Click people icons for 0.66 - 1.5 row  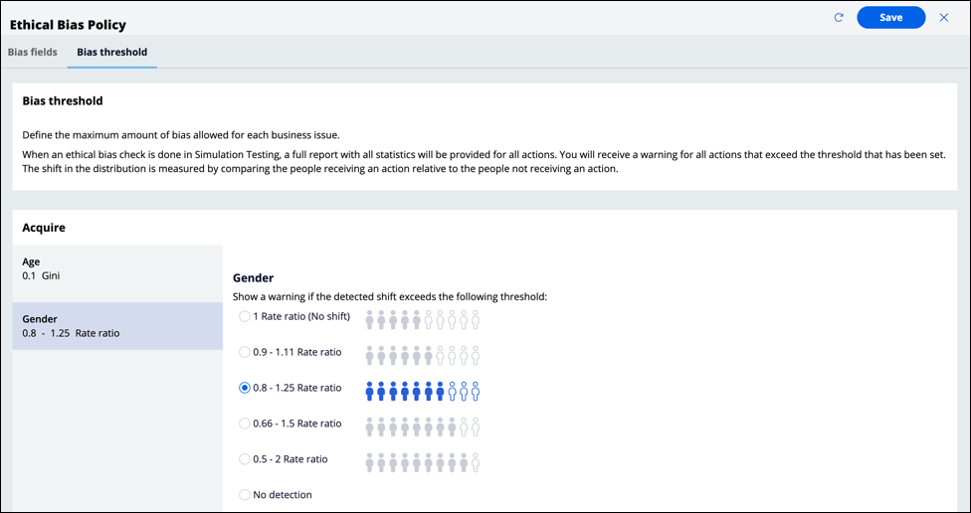point(422,427)
